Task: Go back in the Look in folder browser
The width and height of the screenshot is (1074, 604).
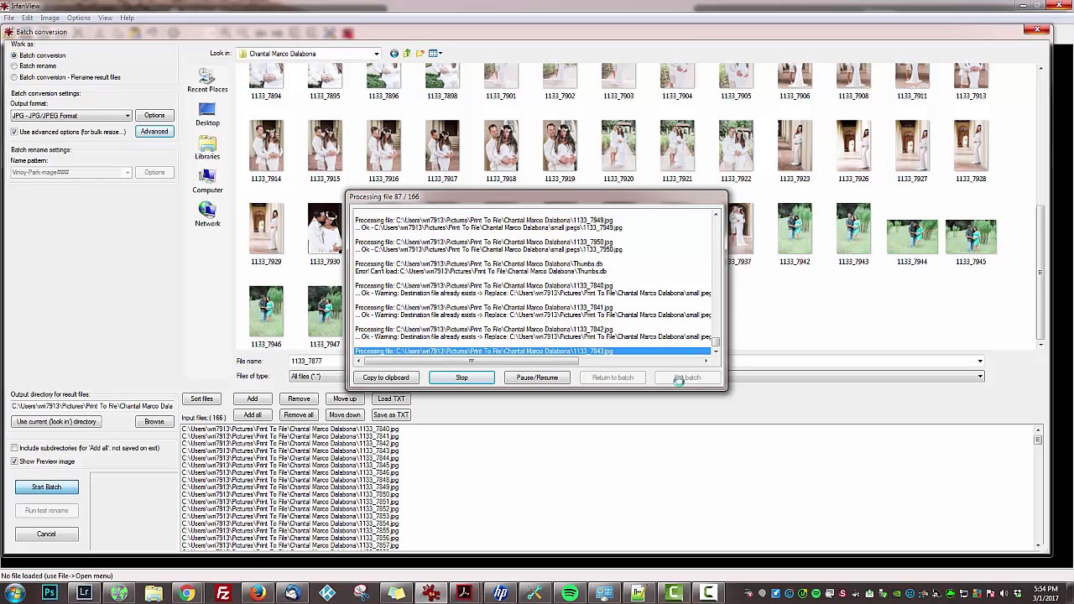Action: point(394,54)
